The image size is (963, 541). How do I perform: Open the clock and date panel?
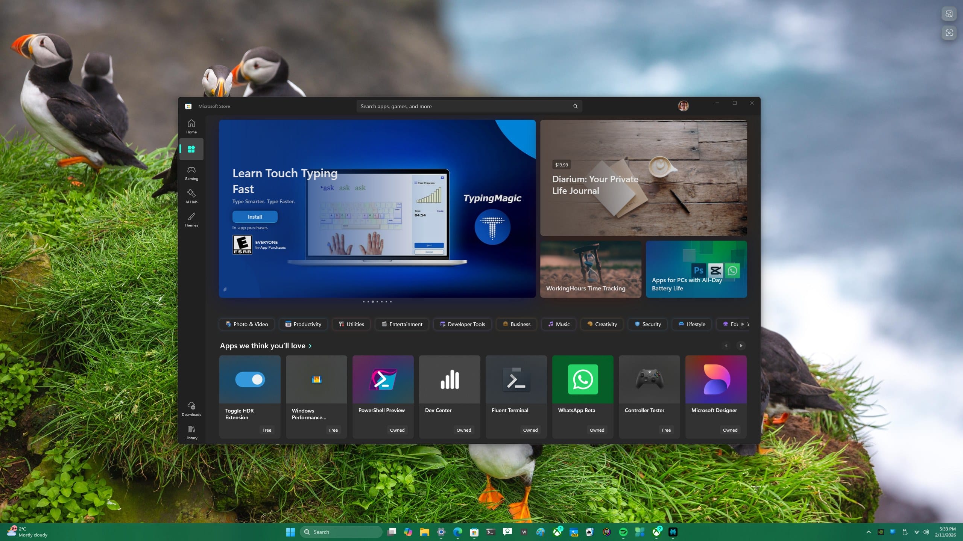(x=945, y=532)
